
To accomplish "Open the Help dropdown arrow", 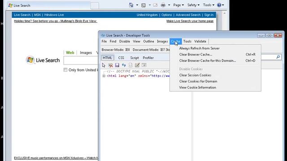I will point(223,5).
